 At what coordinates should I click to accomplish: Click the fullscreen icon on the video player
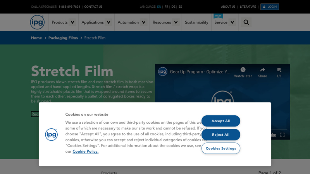pyautogui.click(x=282, y=135)
